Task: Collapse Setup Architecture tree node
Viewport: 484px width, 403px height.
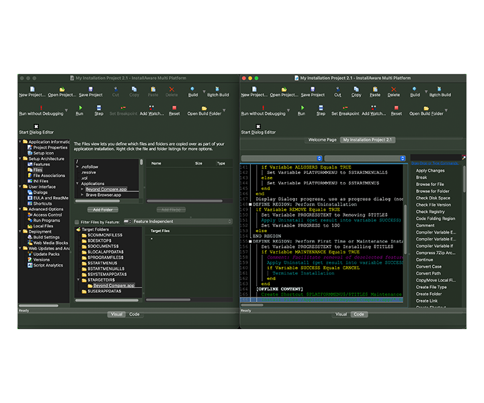Action: click(x=20, y=159)
